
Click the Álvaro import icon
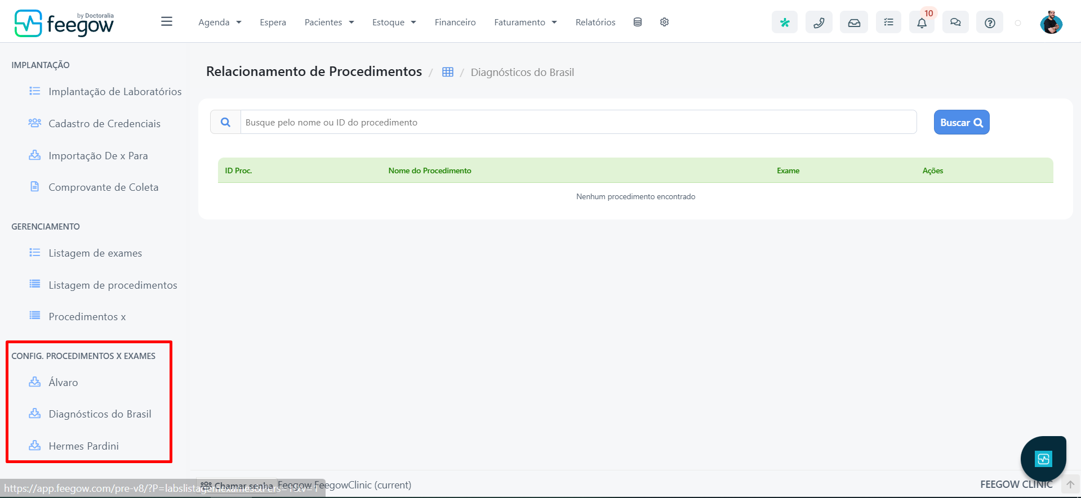pos(35,382)
